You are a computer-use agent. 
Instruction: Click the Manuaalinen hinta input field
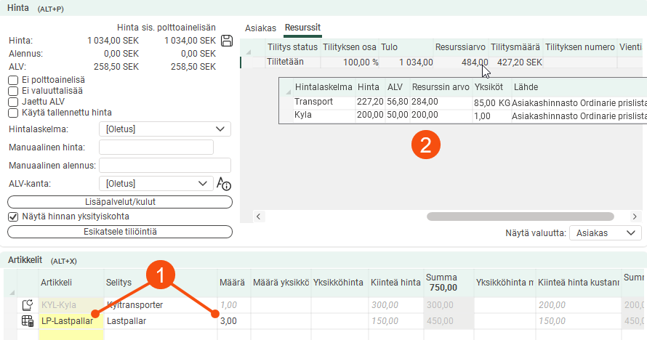pos(156,147)
